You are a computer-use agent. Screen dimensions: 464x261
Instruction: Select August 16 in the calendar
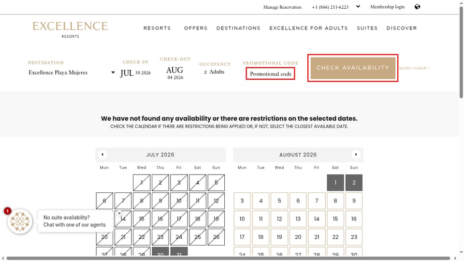tap(354, 218)
